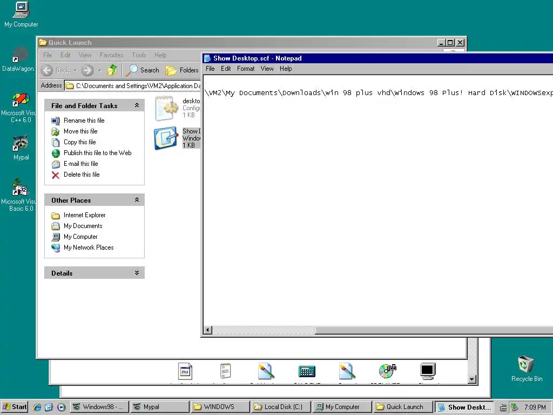Open the Start menu
Screen dimensions: 553x415
point(15,407)
